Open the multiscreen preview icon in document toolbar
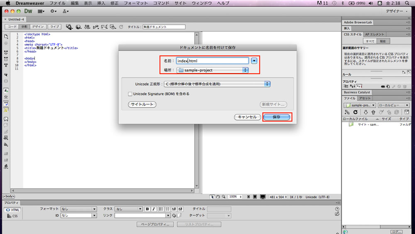Viewport: 415px width, 234px height. [69, 27]
